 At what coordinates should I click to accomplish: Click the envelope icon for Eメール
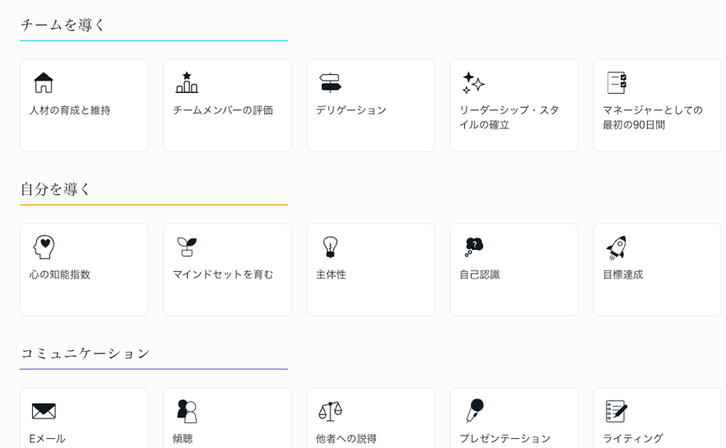[44, 411]
